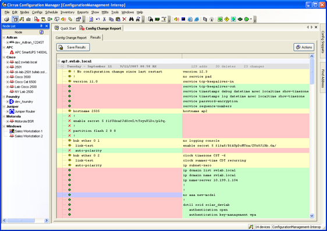327x231 pixels.
Task: Collapse the Cisco group in node tree
Action: tap(4, 57)
